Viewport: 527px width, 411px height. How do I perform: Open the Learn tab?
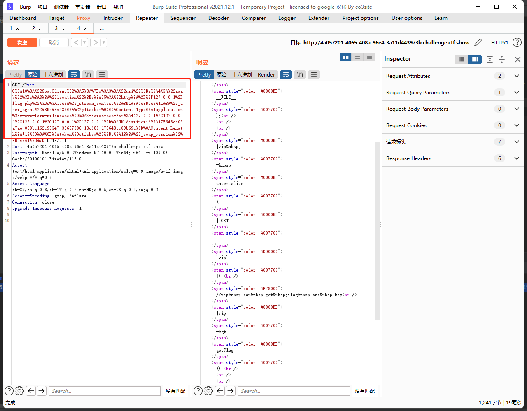point(441,18)
